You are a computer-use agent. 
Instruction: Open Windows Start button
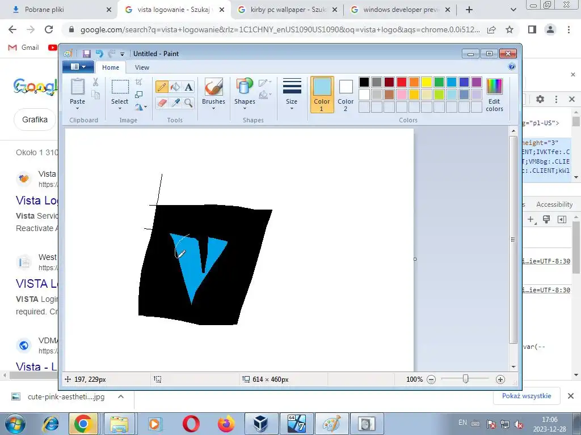(x=15, y=424)
